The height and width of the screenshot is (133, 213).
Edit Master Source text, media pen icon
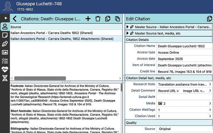(x=132, y=33)
